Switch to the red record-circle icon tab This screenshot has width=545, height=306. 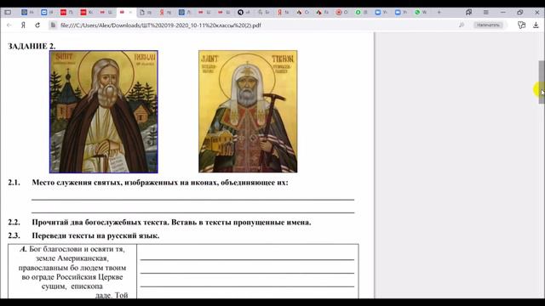point(341,12)
